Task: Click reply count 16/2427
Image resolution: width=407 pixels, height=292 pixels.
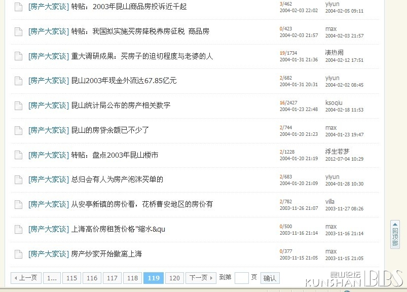Action: coord(288,102)
